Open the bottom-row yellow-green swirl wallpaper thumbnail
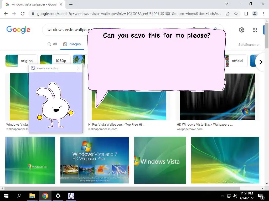 pos(225,160)
